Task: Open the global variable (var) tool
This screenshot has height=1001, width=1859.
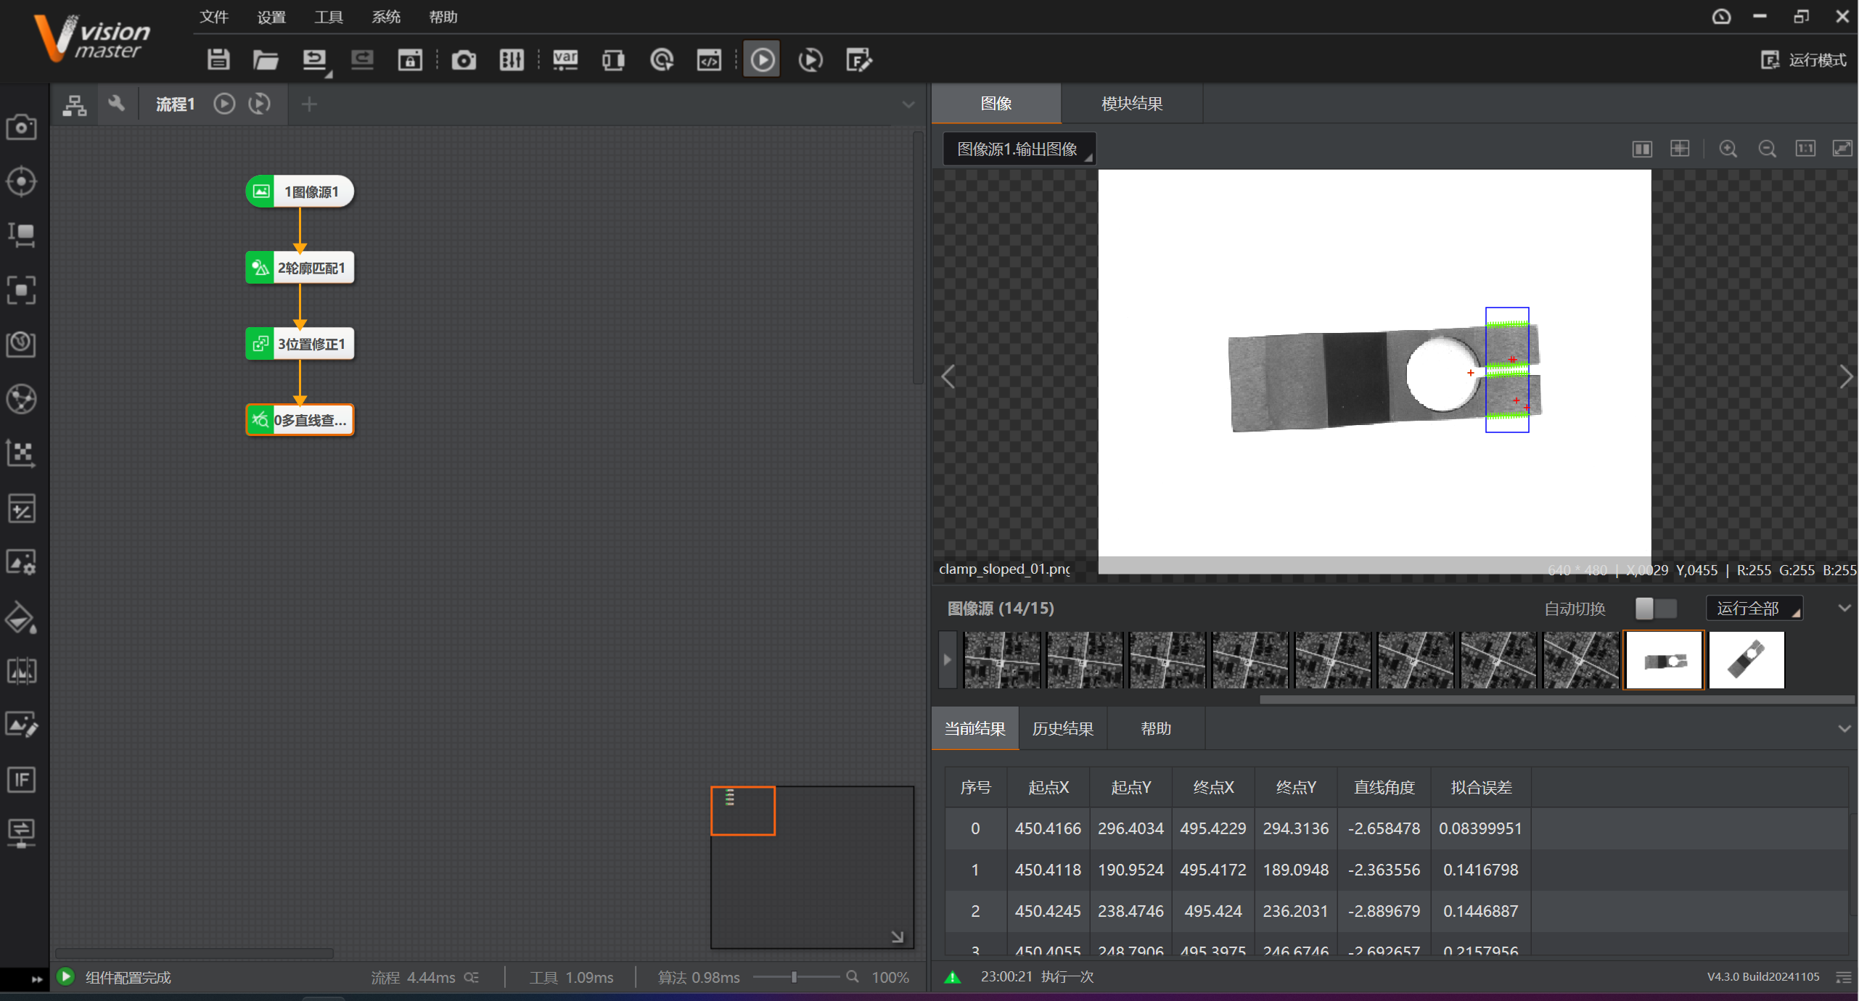Action: coord(565,59)
